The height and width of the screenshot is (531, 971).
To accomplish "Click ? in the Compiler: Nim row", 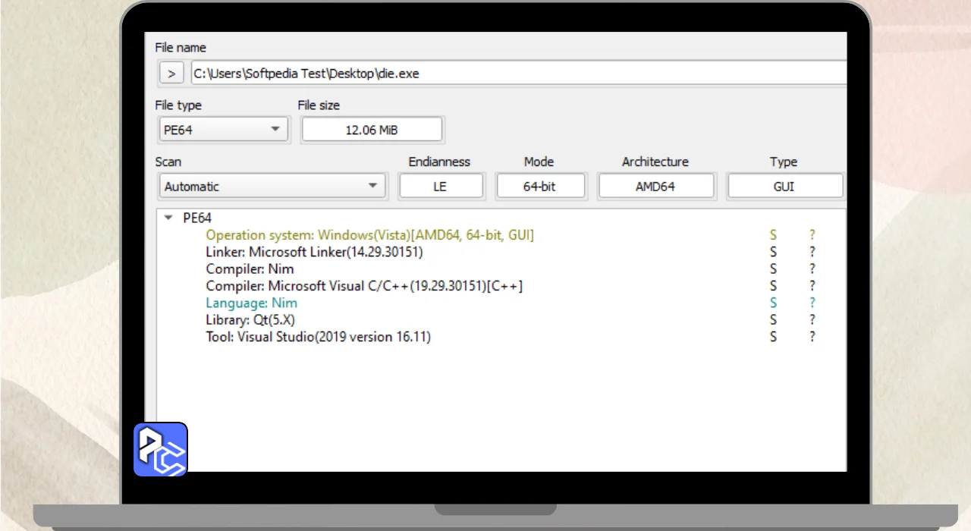I will [x=812, y=269].
